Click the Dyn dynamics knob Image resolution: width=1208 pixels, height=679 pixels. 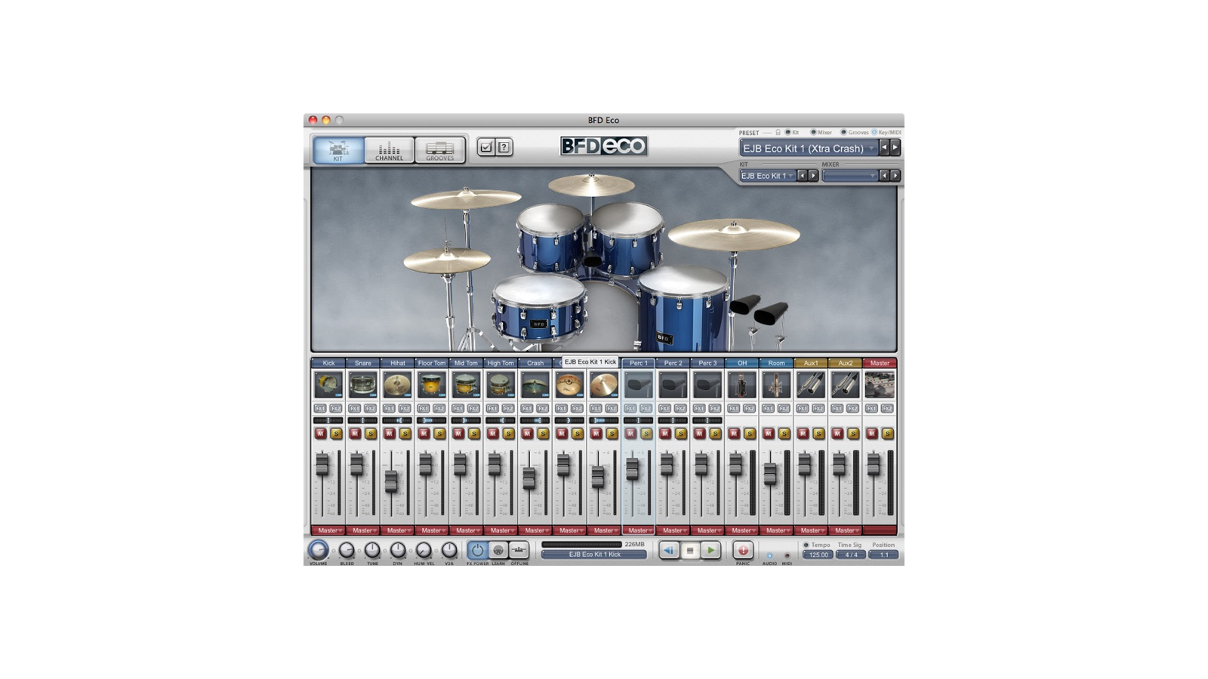pyautogui.click(x=398, y=550)
